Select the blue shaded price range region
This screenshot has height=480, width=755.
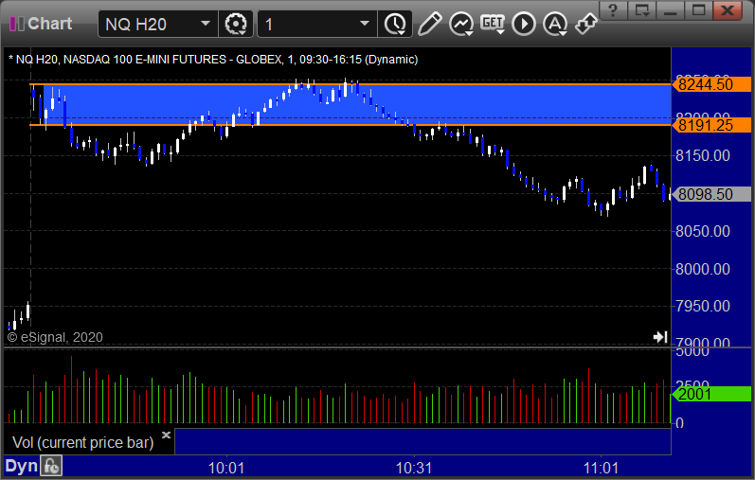point(356,104)
